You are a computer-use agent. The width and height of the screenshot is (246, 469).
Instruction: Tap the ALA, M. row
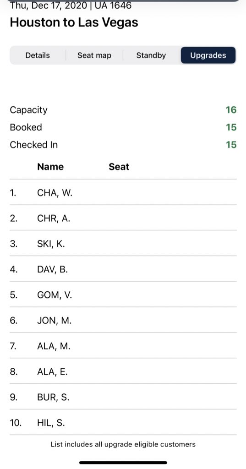[123, 346]
